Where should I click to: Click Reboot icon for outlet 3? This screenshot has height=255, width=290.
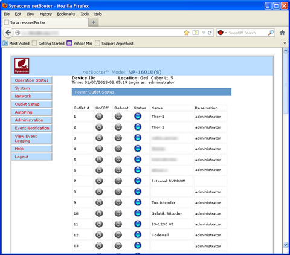pyautogui.click(x=118, y=138)
